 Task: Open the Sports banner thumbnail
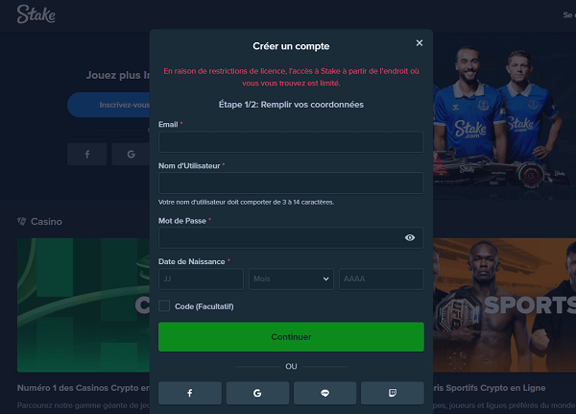pos(504,304)
